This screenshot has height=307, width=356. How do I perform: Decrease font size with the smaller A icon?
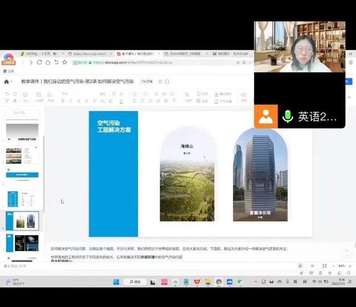tap(121, 94)
